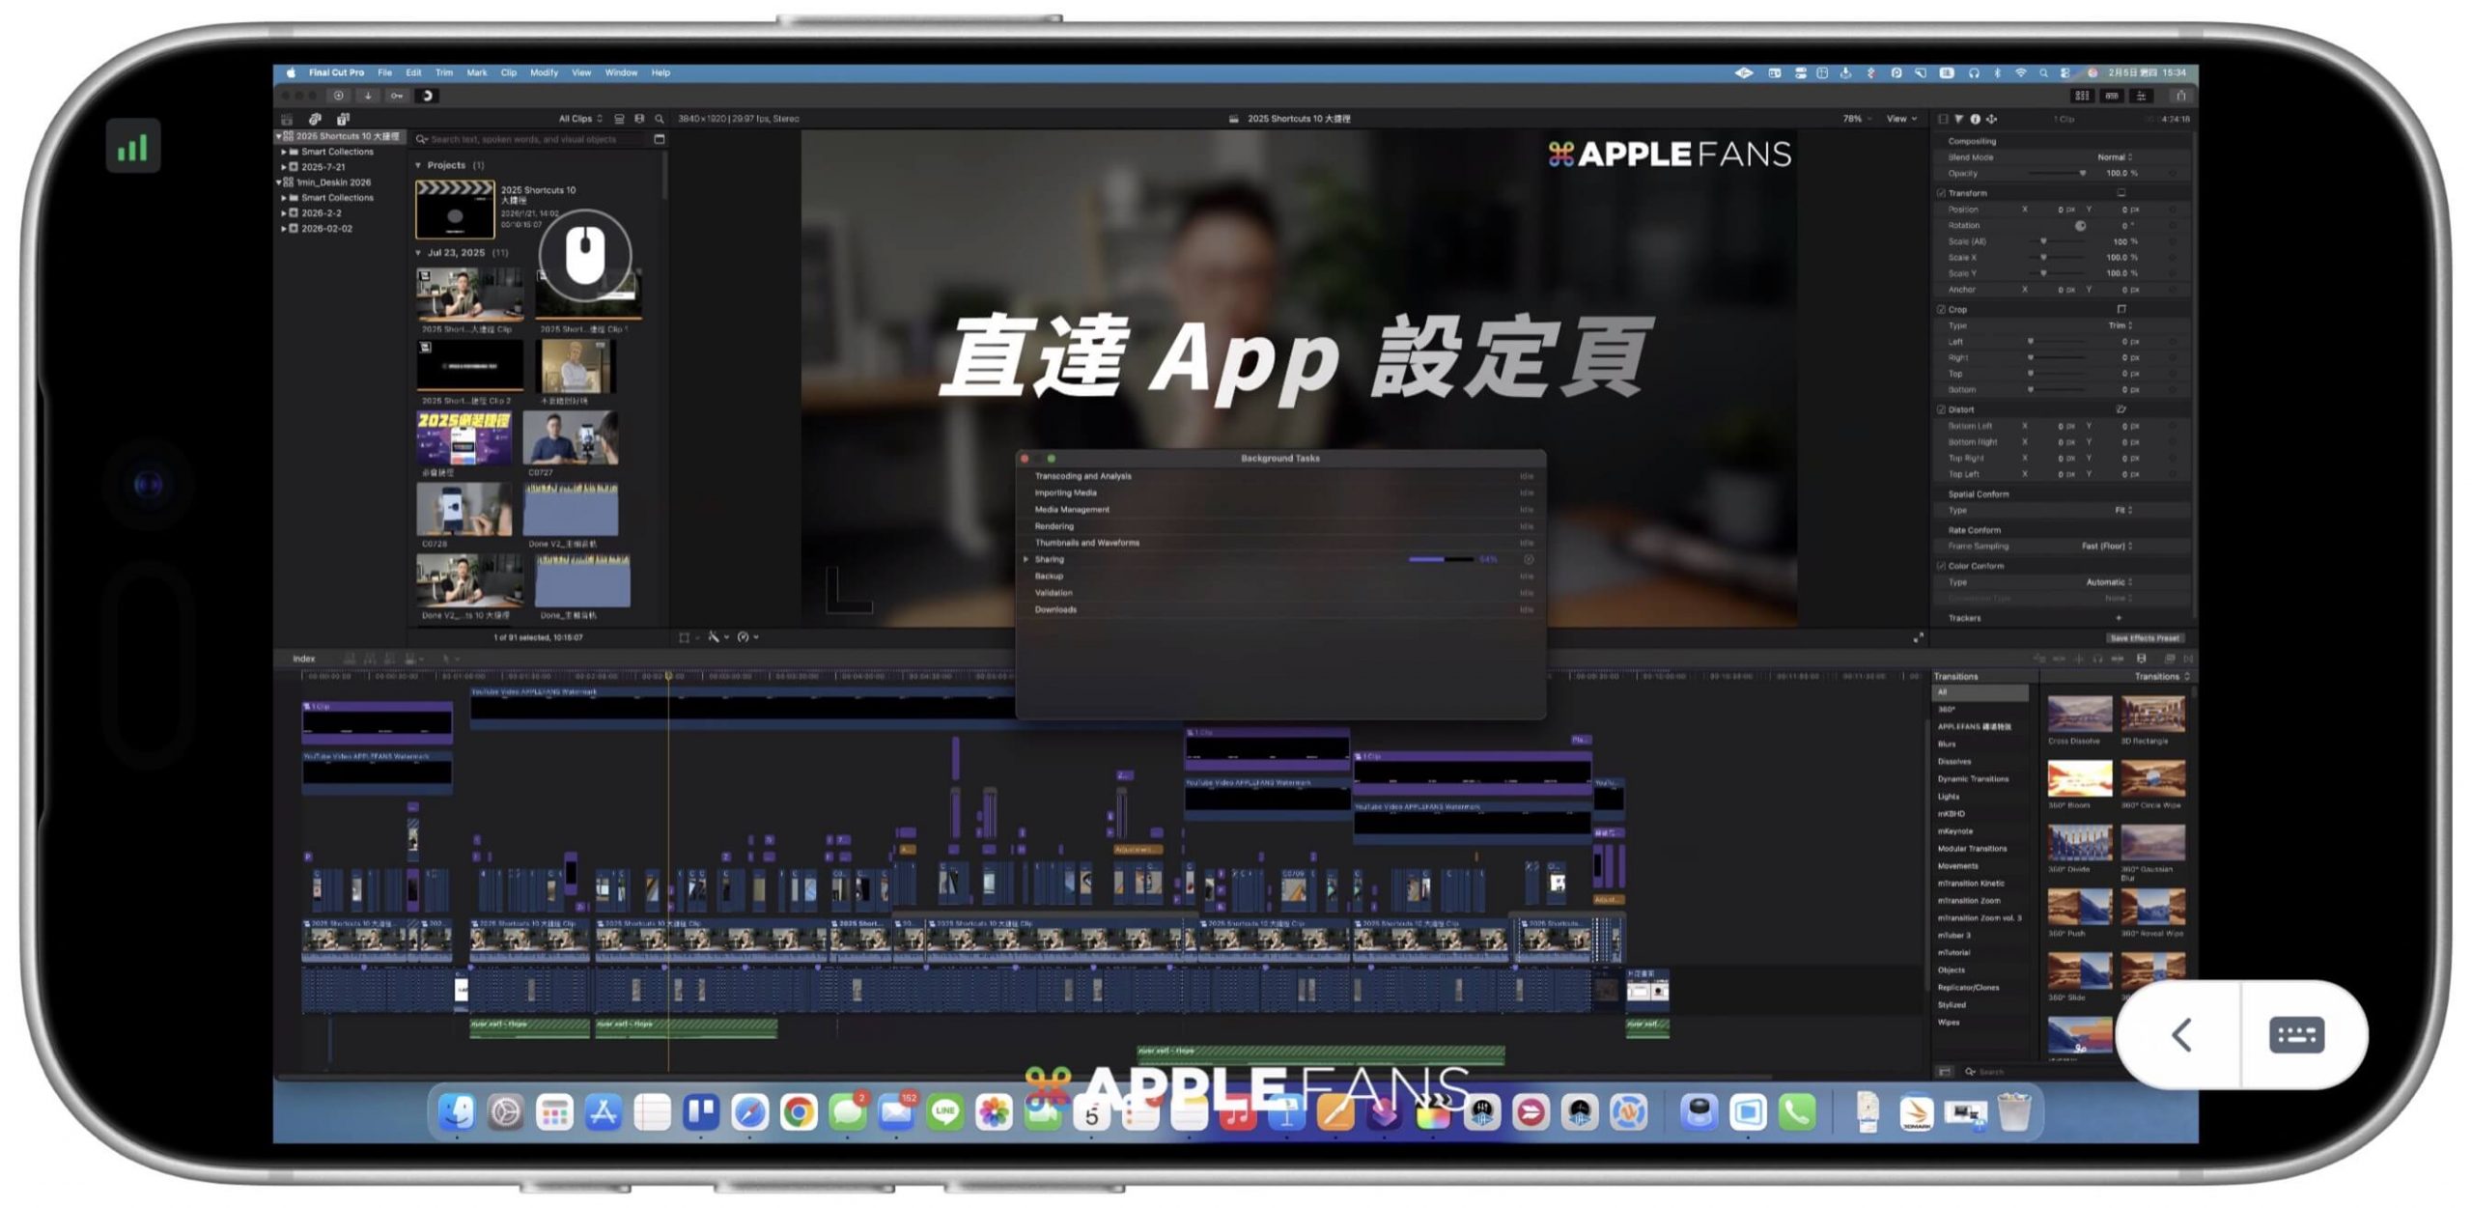This screenshot has width=2472, height=1208.
Task: Disable the Transform checkbox in inspector
Action: point(1941,193)
